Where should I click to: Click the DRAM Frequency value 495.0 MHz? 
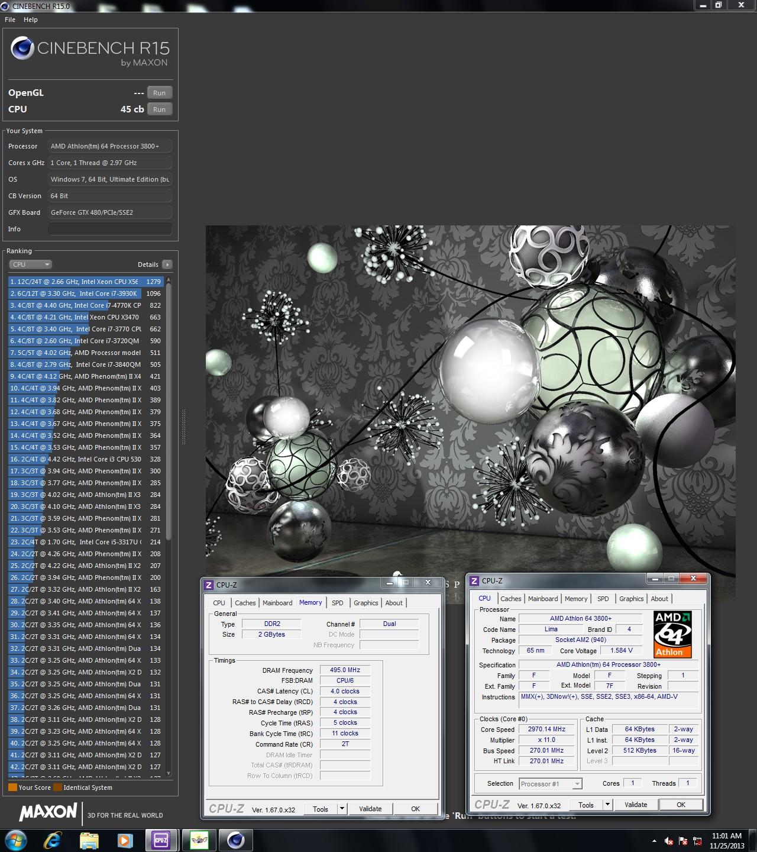coord(345,670)
